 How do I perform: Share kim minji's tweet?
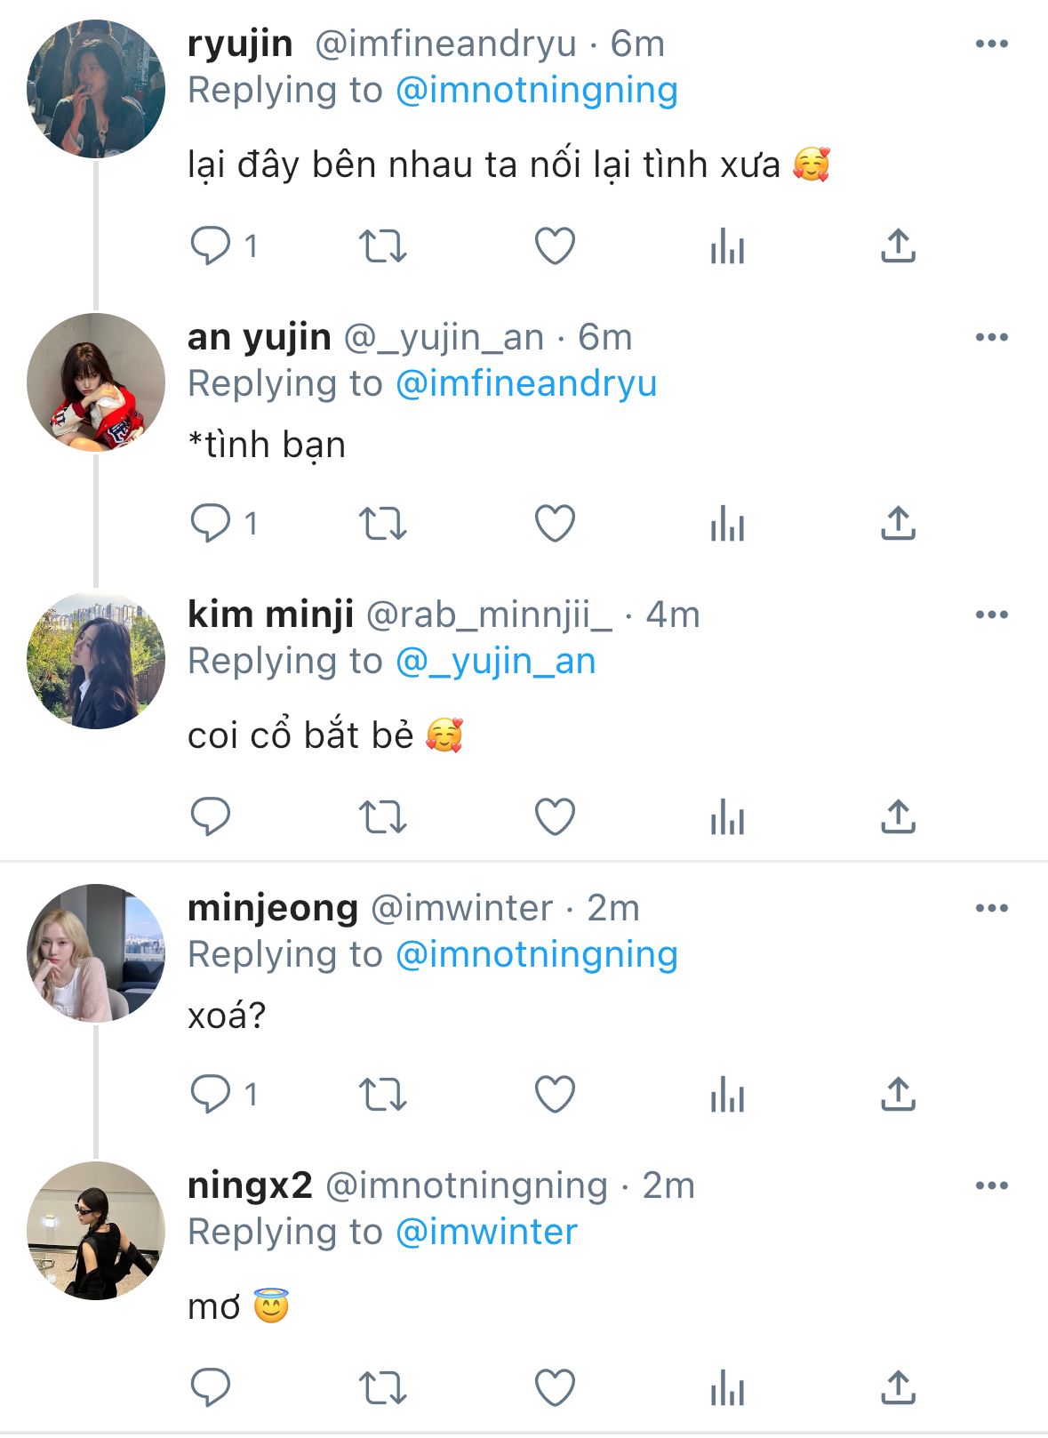(x=898, y=817)
